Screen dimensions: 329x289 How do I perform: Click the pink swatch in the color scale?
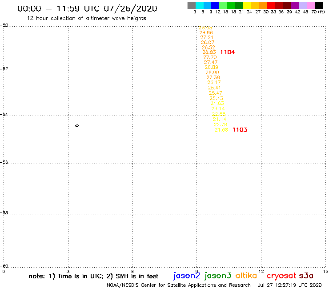(311, 5)
